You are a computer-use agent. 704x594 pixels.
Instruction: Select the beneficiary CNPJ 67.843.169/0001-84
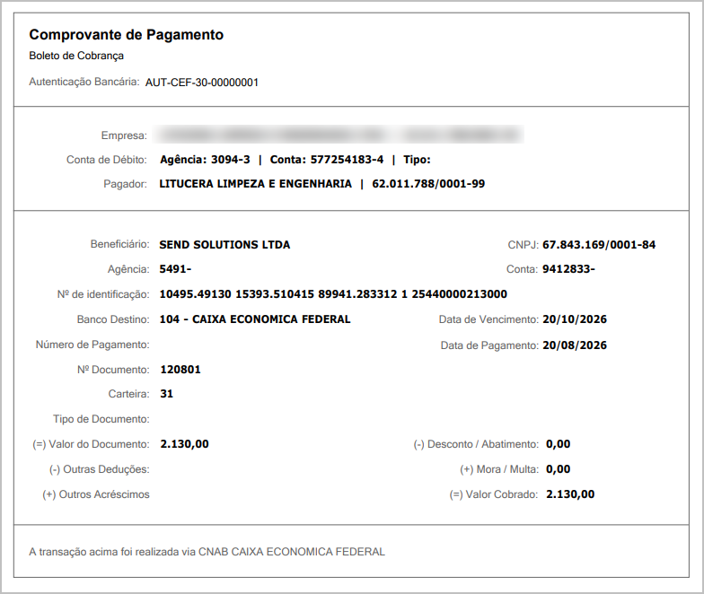(x=599, y=245)
